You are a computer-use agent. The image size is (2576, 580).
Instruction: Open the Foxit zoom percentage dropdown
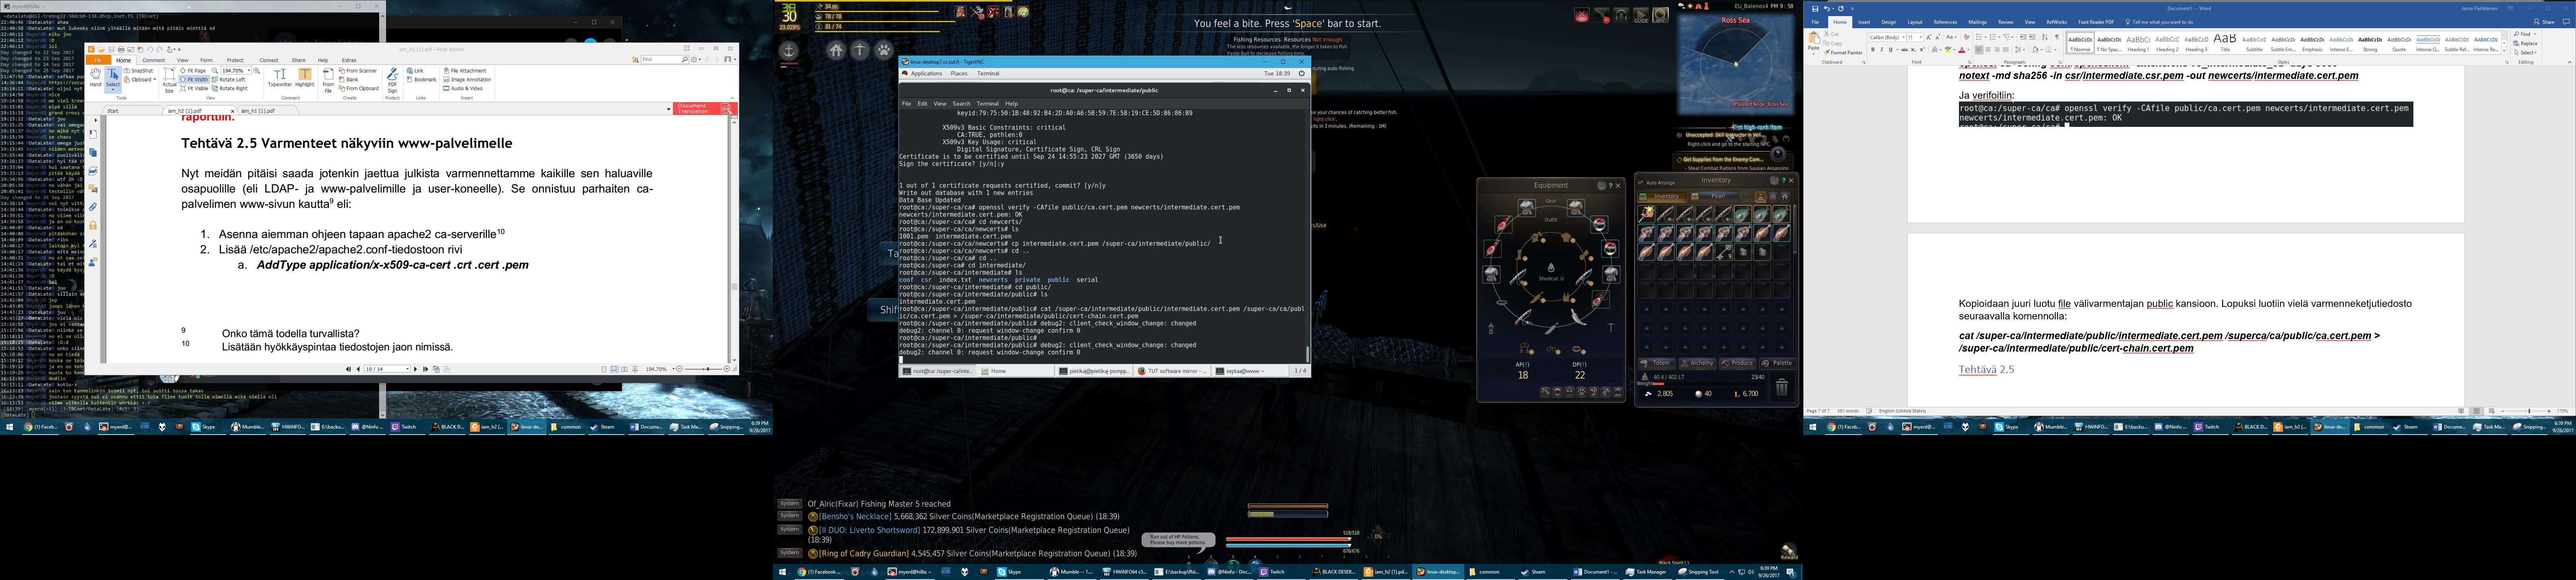[x=249, y=71]
